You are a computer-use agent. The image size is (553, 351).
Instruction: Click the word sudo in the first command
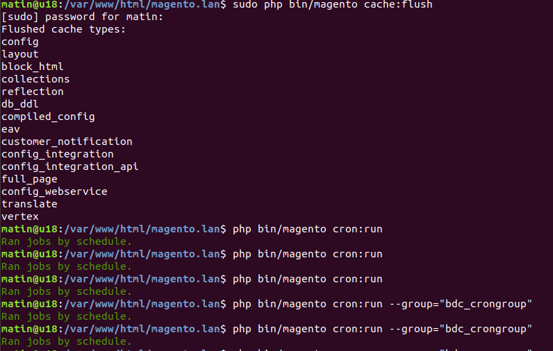pos(245,4)
